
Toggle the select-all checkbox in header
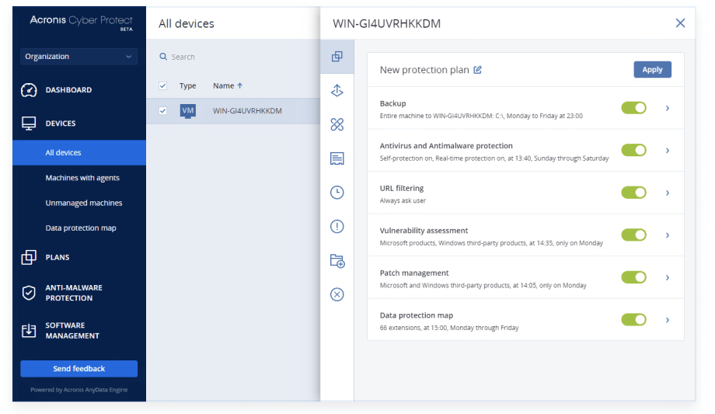pos(162,85)
